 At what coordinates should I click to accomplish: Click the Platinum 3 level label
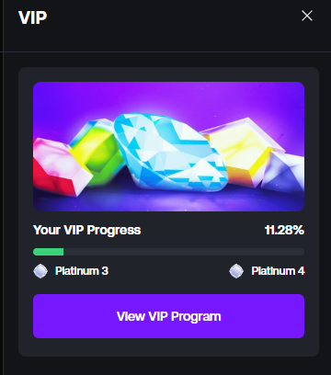[x=82, y=271]
